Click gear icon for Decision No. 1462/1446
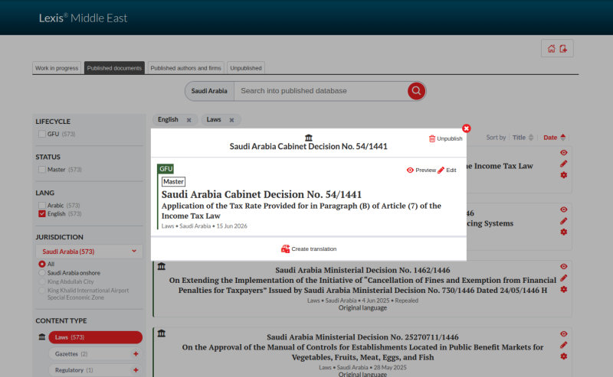The image size is (613, 377). pos(563,290)
